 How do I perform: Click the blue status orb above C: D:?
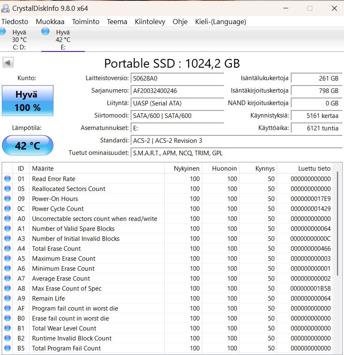coord(2,31)
